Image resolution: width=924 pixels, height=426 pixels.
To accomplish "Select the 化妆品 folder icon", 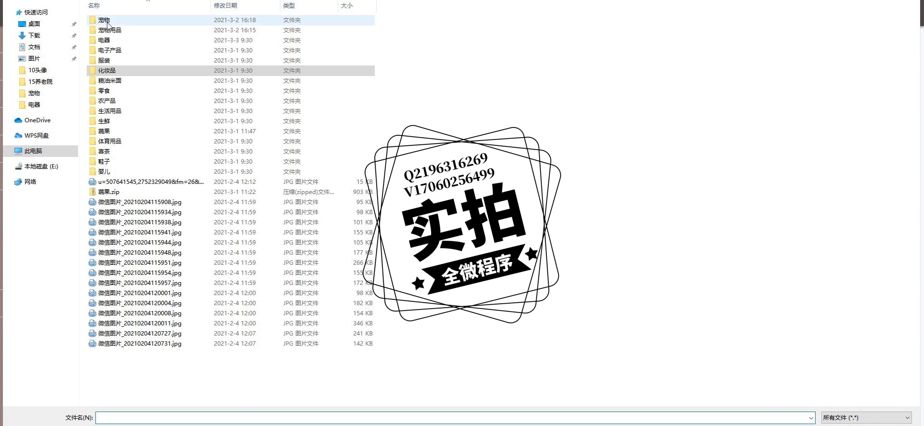I will pyautogui.click(x=92, y=71).
